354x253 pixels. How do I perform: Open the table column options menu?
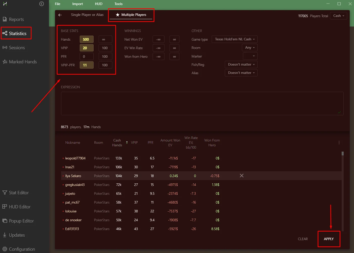point(339,143)
